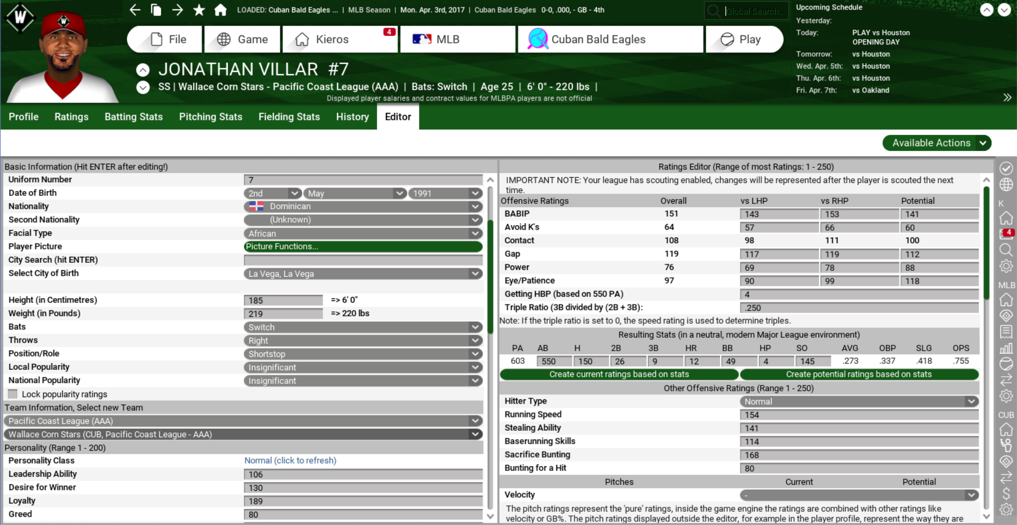Screen dimensions: 1017x525
Task: Open the Hitter Type dropdown showing Normal
Action: [859, 401]
